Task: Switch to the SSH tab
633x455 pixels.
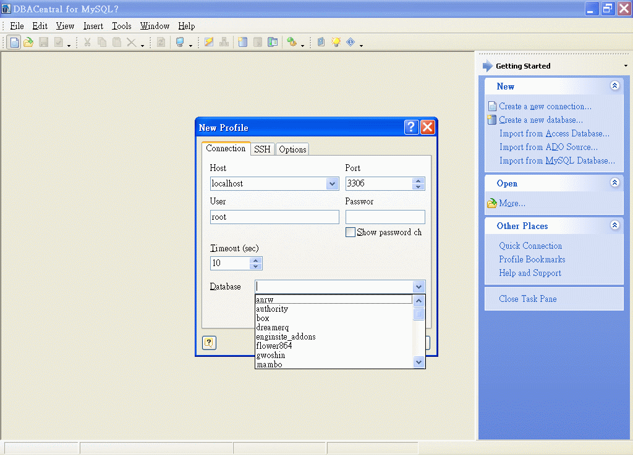Action: (x=262, y=149)
